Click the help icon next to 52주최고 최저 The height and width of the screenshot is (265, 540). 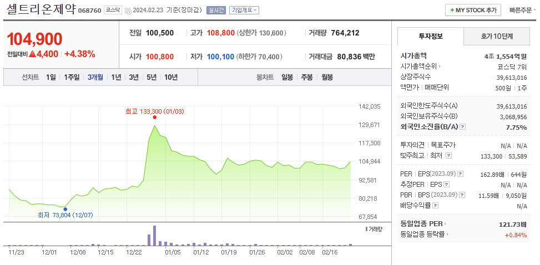tap(448, 156)
